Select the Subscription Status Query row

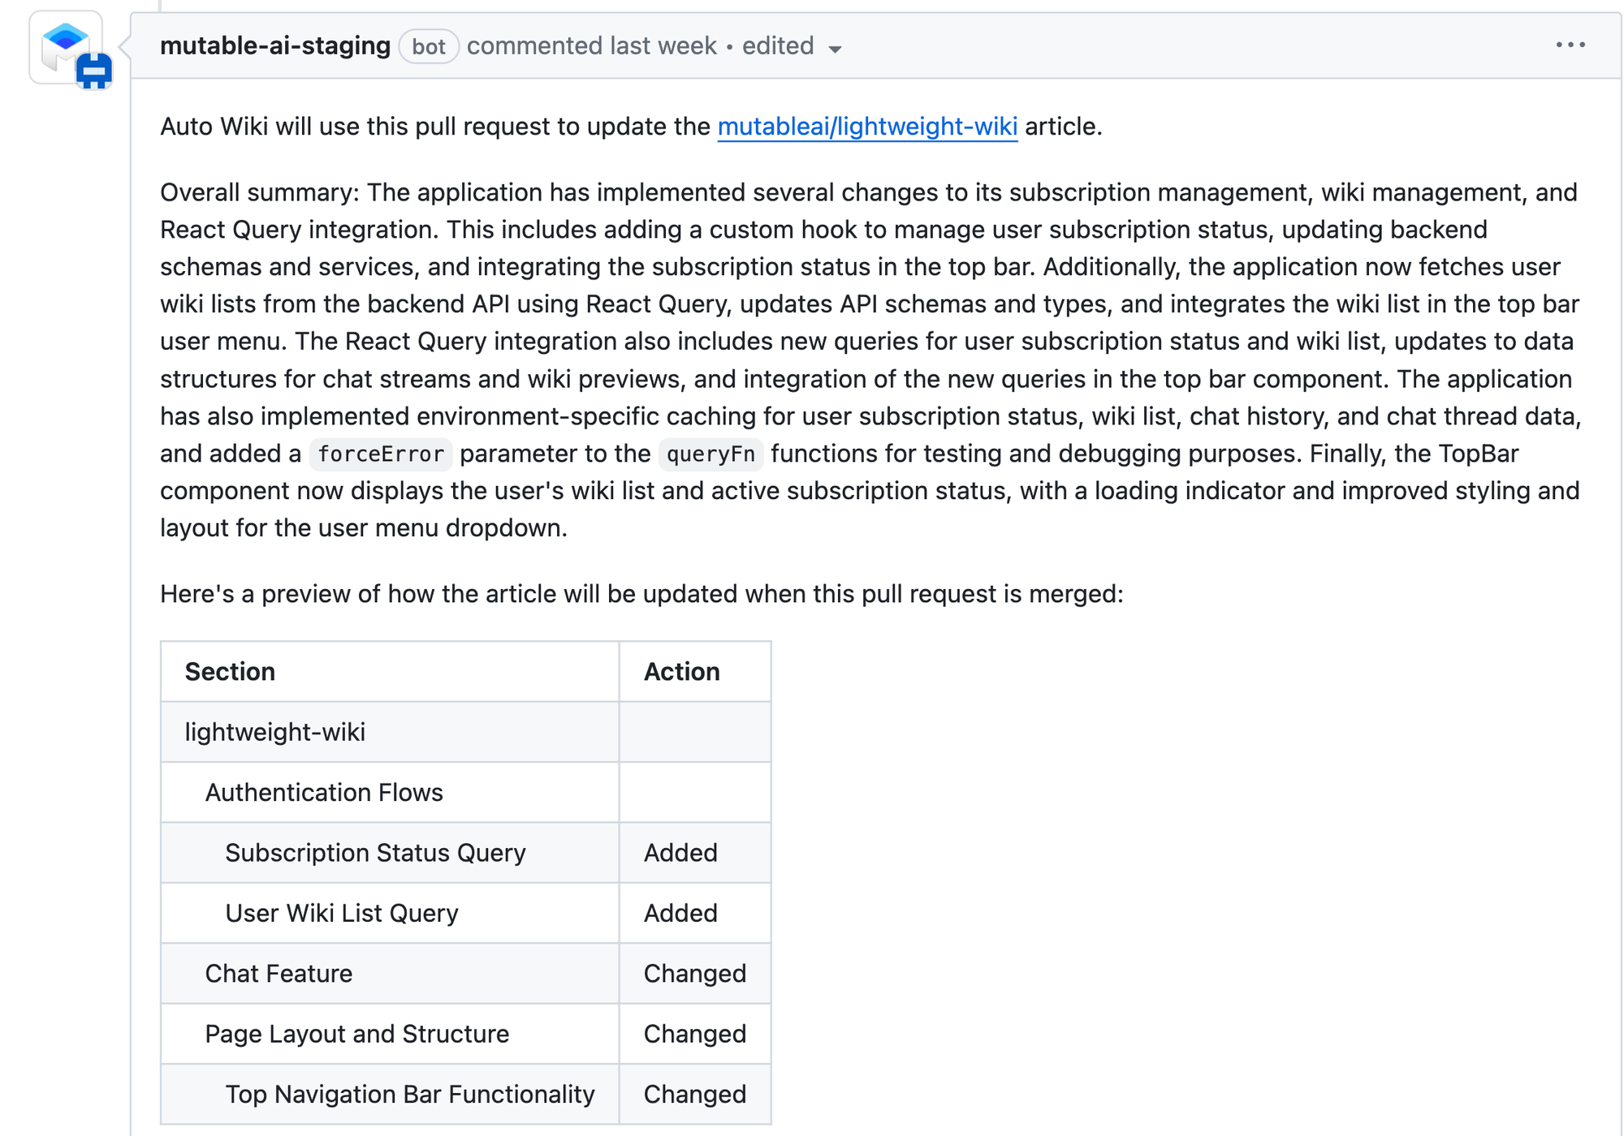[375, 853]
